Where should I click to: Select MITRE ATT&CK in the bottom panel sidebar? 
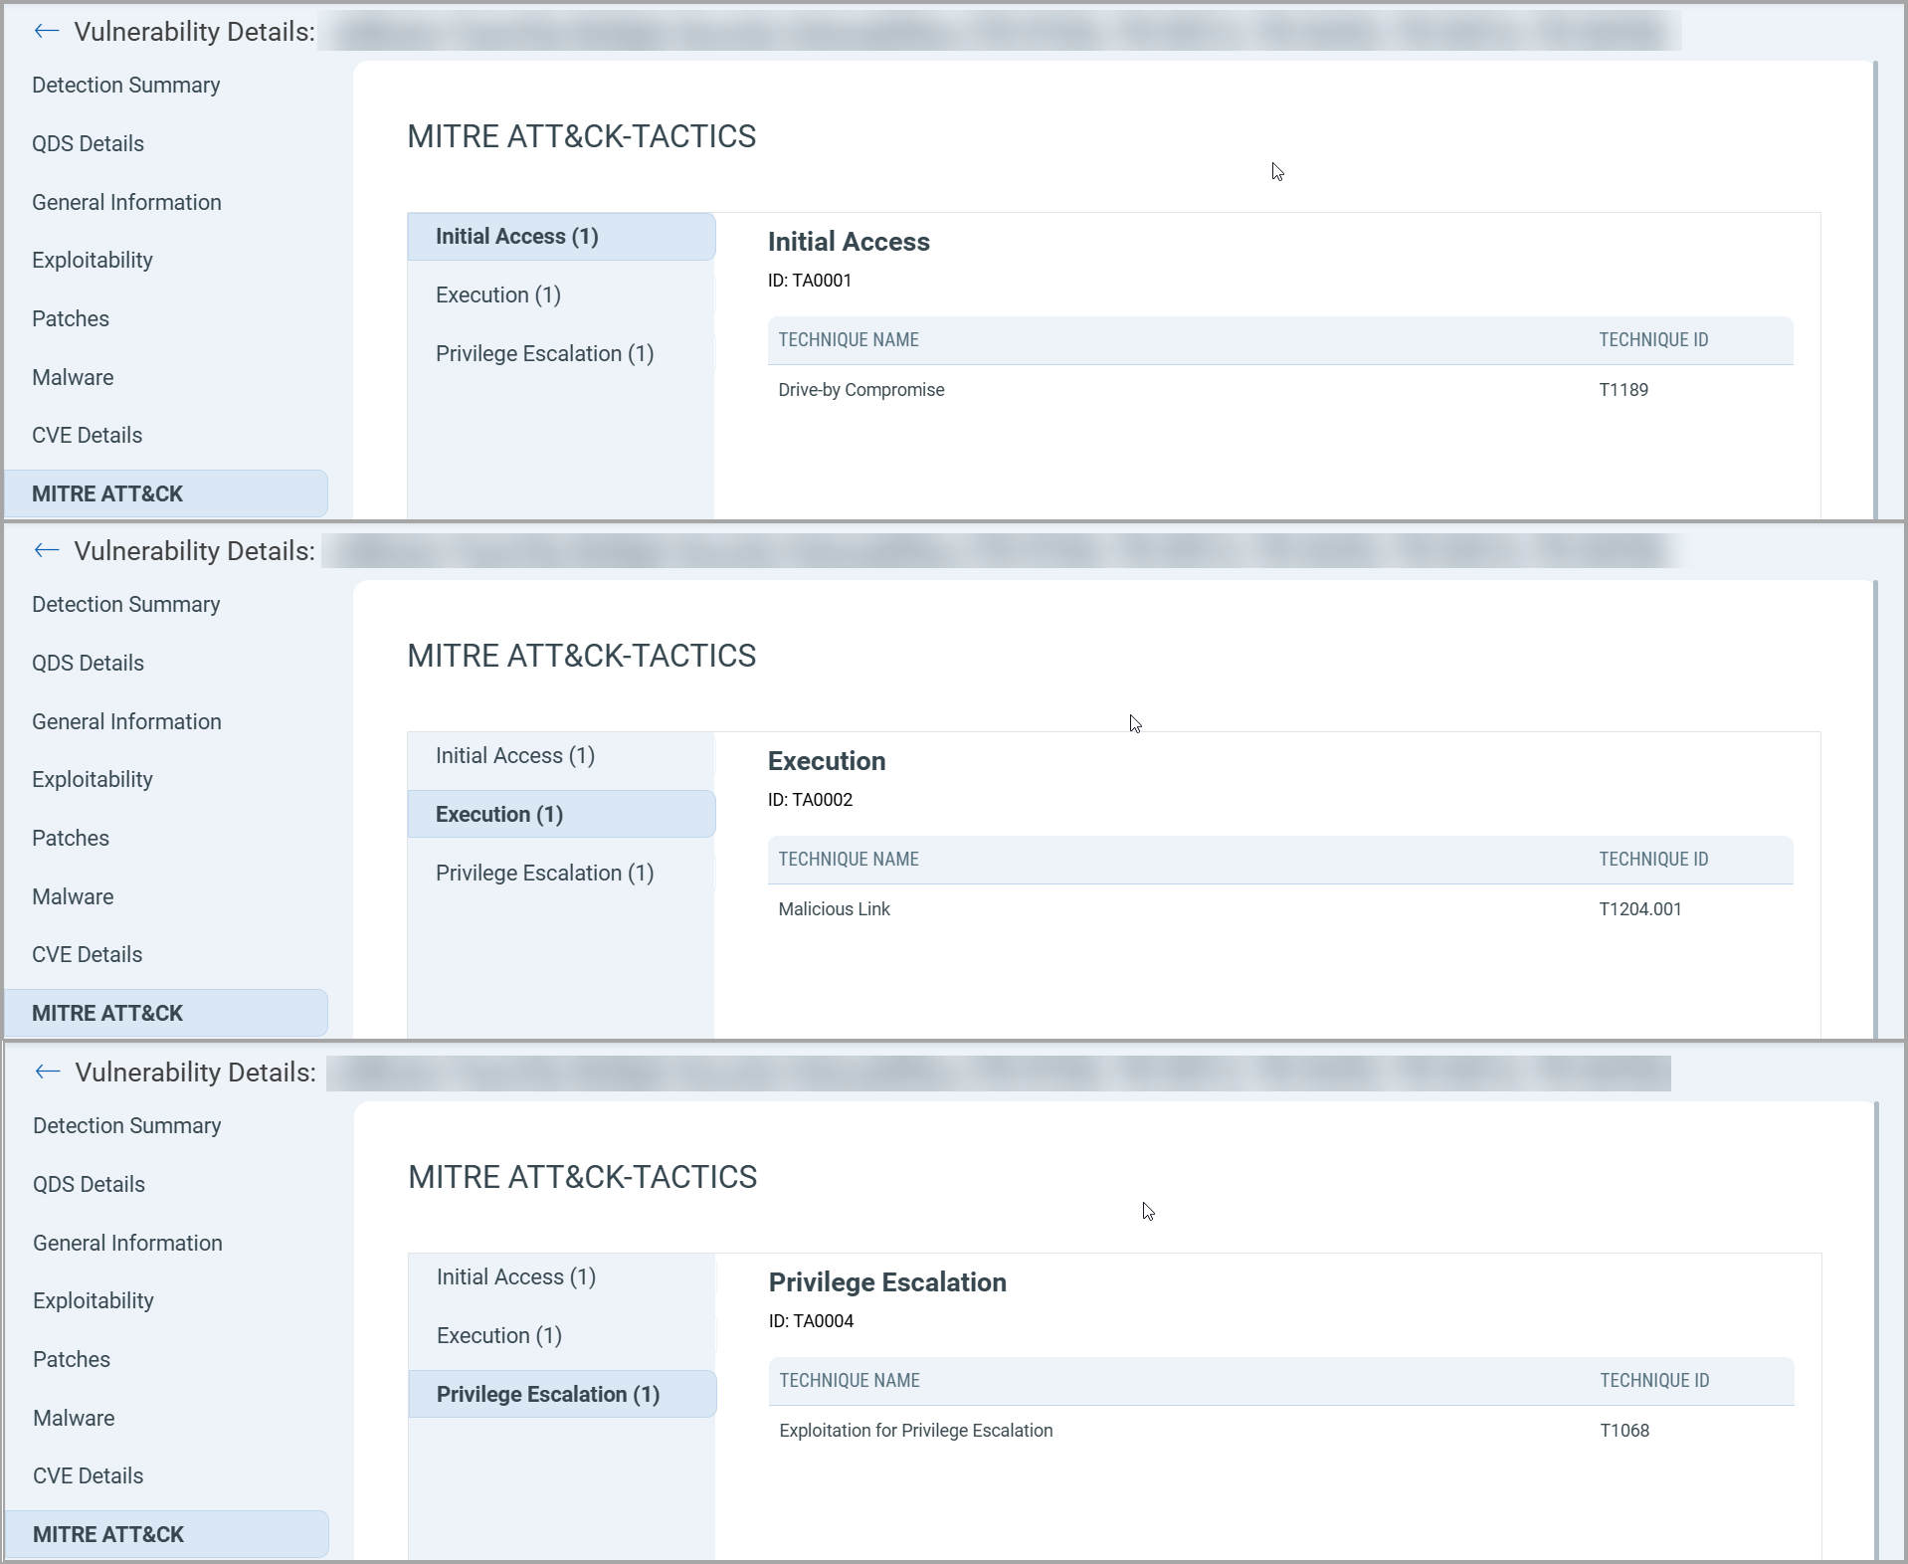pyautogui.click(x=167, y=1534)
